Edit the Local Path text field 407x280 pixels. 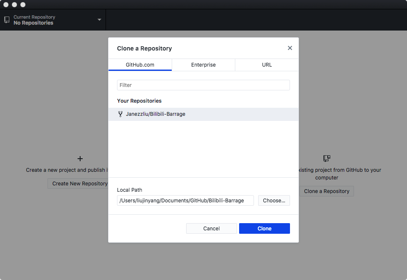pyautogui.click(x=185, y=201)
